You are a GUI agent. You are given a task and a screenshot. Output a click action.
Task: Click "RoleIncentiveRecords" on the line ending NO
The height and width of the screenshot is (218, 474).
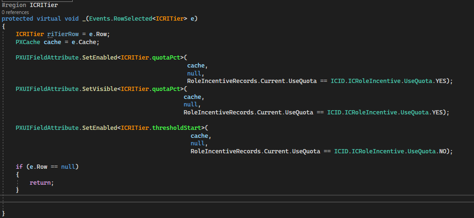[226, 151]
